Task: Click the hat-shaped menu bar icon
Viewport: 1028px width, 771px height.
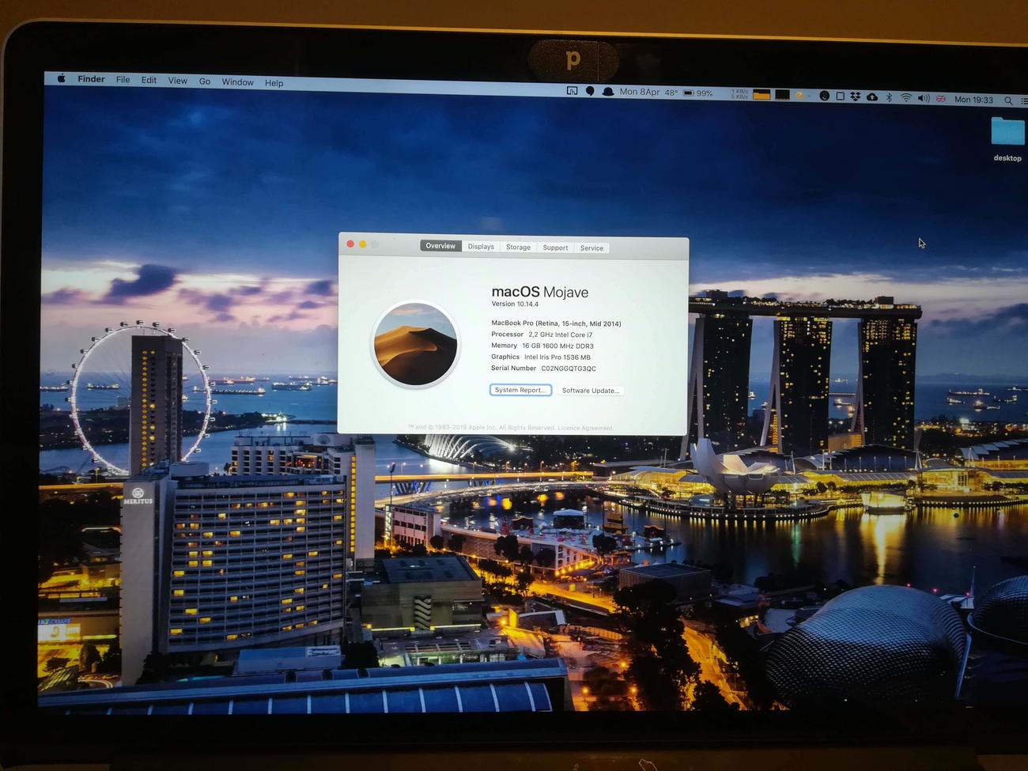Action: point(607,92)
